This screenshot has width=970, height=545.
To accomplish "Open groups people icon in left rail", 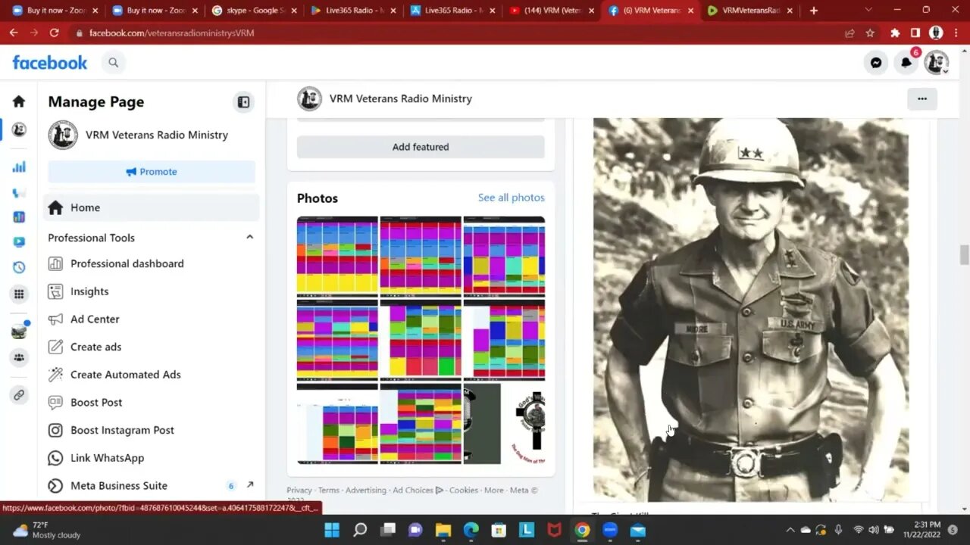I will (19, 357).
